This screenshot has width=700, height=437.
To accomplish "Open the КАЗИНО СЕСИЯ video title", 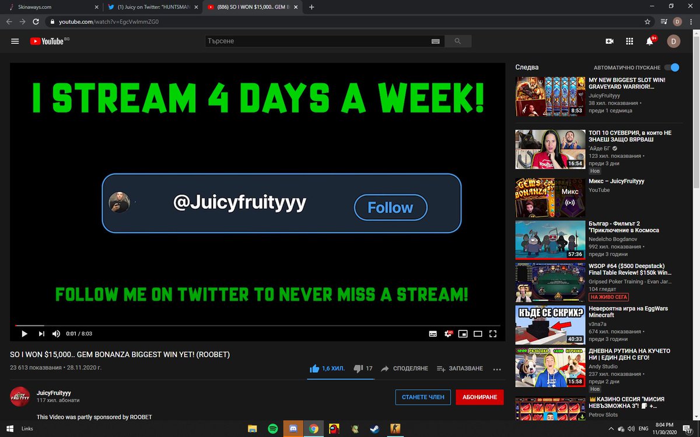I will point(626,403).
